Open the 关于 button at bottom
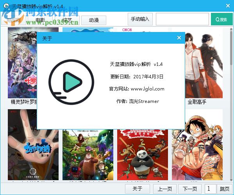 tap(138, 189)
